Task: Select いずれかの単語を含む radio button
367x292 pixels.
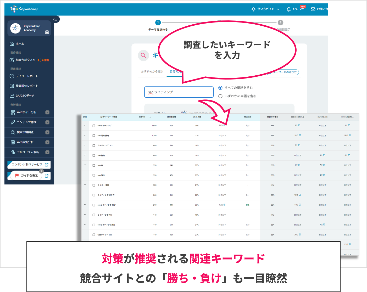Action: pos(220,96)
